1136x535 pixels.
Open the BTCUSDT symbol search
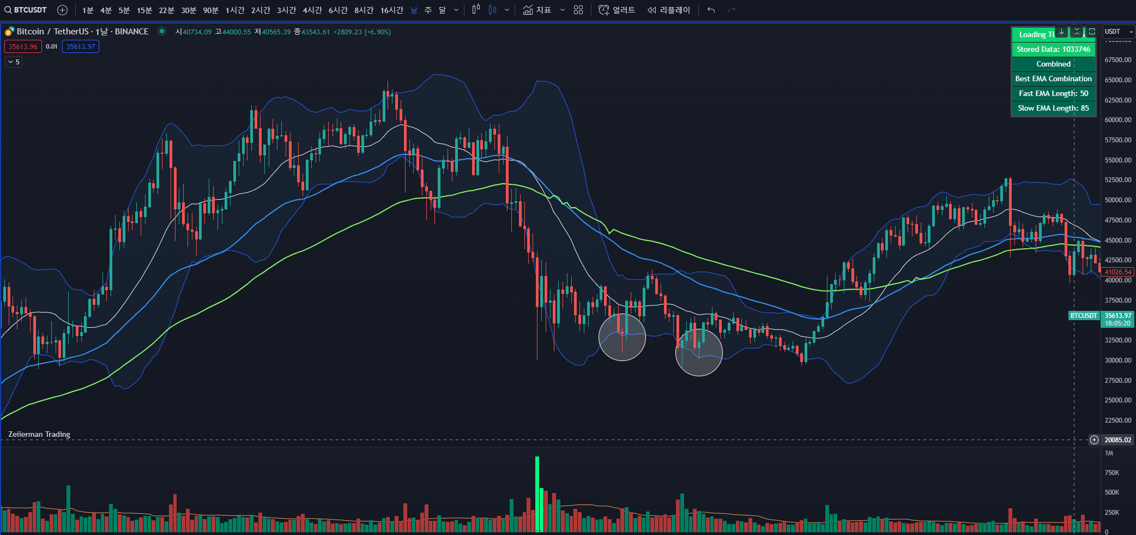click(26, 10)
